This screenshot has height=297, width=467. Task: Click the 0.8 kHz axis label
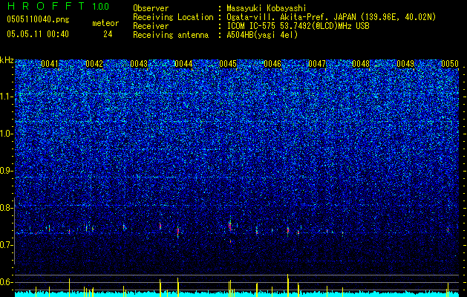[x=6, y=208]
